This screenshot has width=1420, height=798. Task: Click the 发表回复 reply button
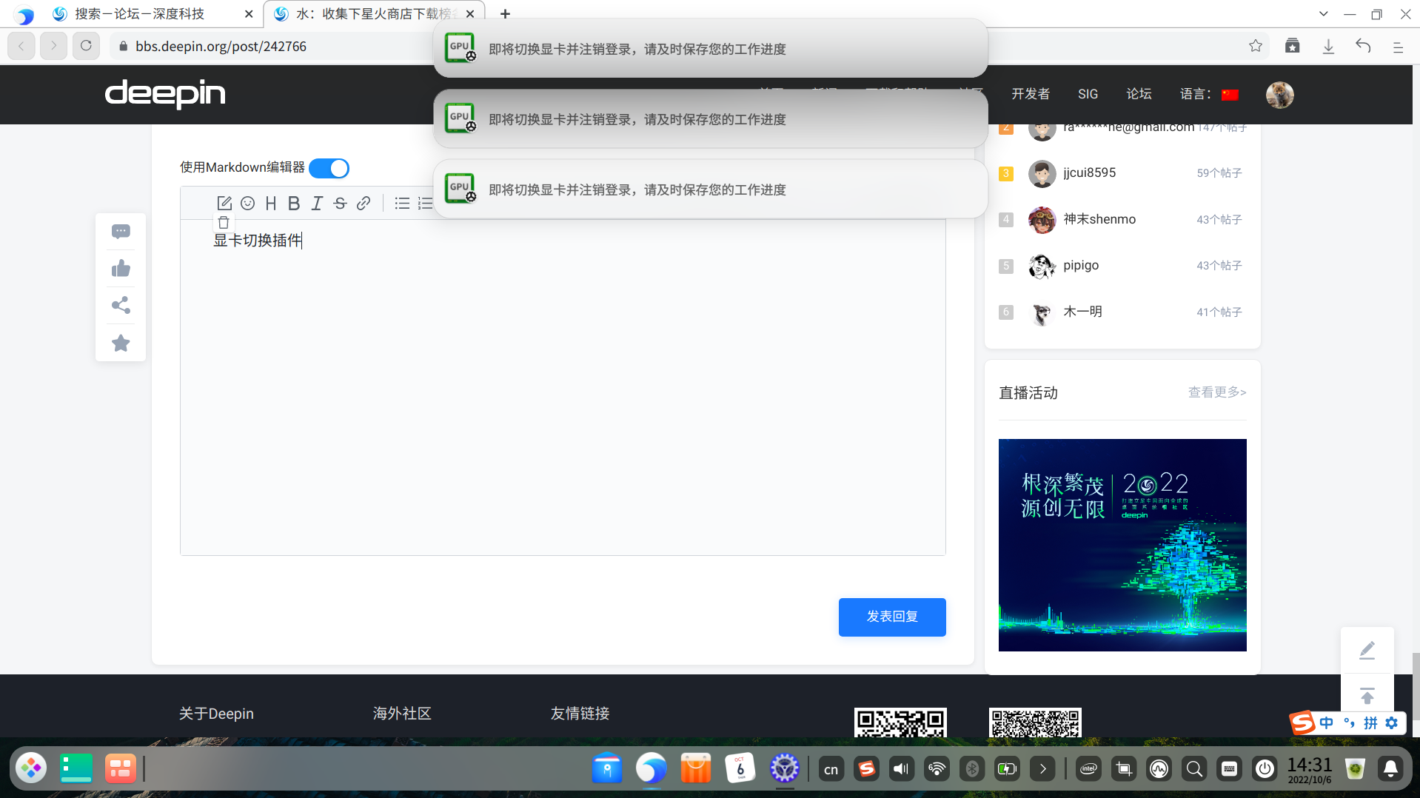(891, 617)
